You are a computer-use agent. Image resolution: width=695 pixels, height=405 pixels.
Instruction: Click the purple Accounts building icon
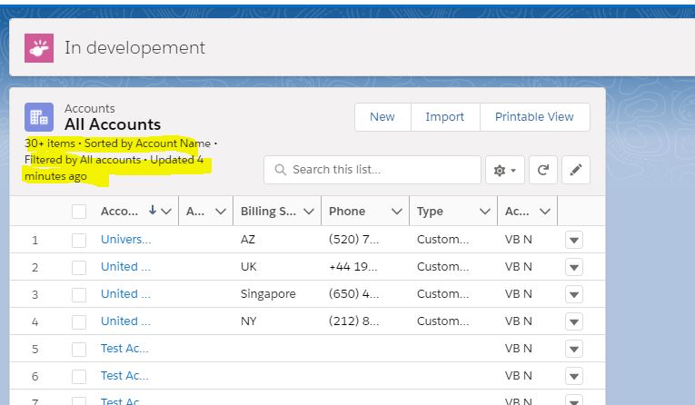pos(39,116)
